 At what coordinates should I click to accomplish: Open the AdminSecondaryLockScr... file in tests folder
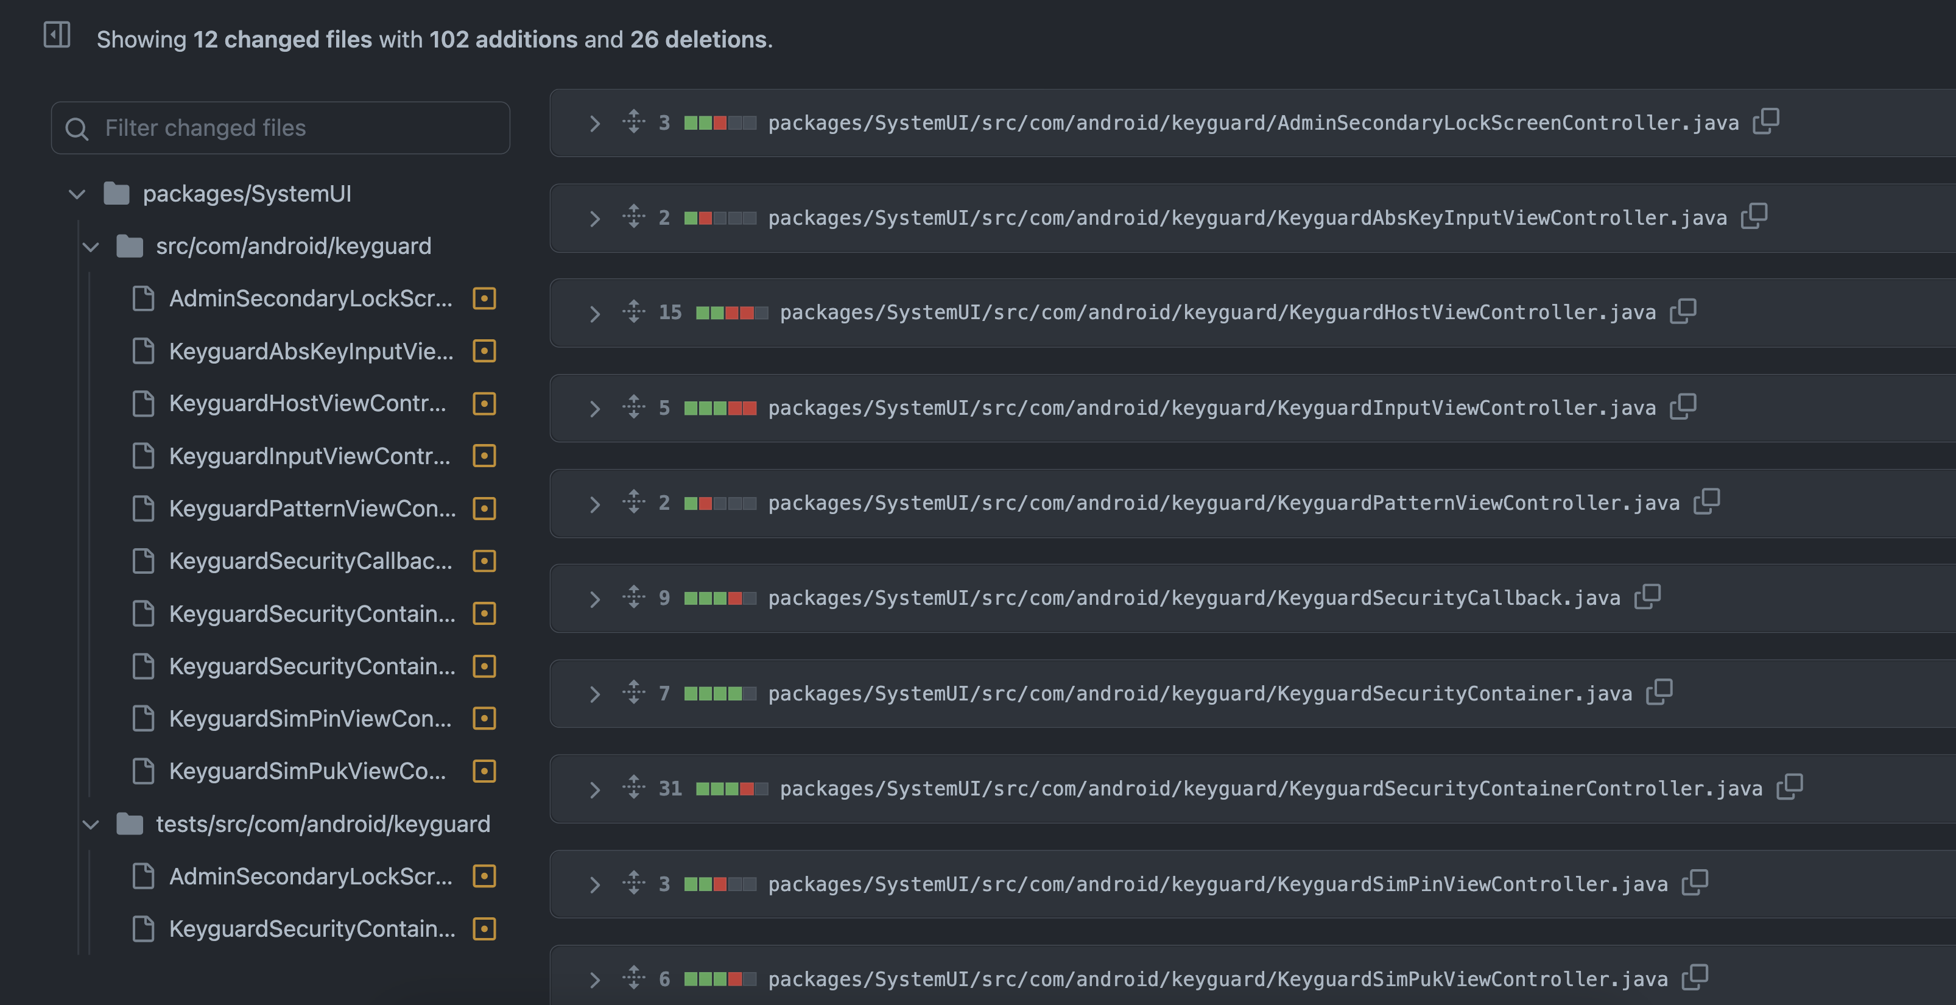click(x=312, y=875)
